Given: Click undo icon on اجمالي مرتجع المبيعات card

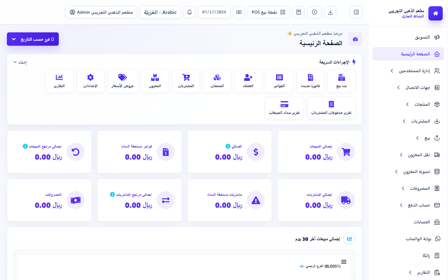Looking at the screenshot, I should point(76,152).
